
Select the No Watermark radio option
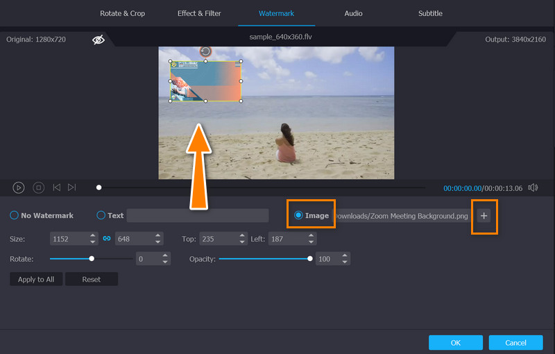[x=14, y=216]
